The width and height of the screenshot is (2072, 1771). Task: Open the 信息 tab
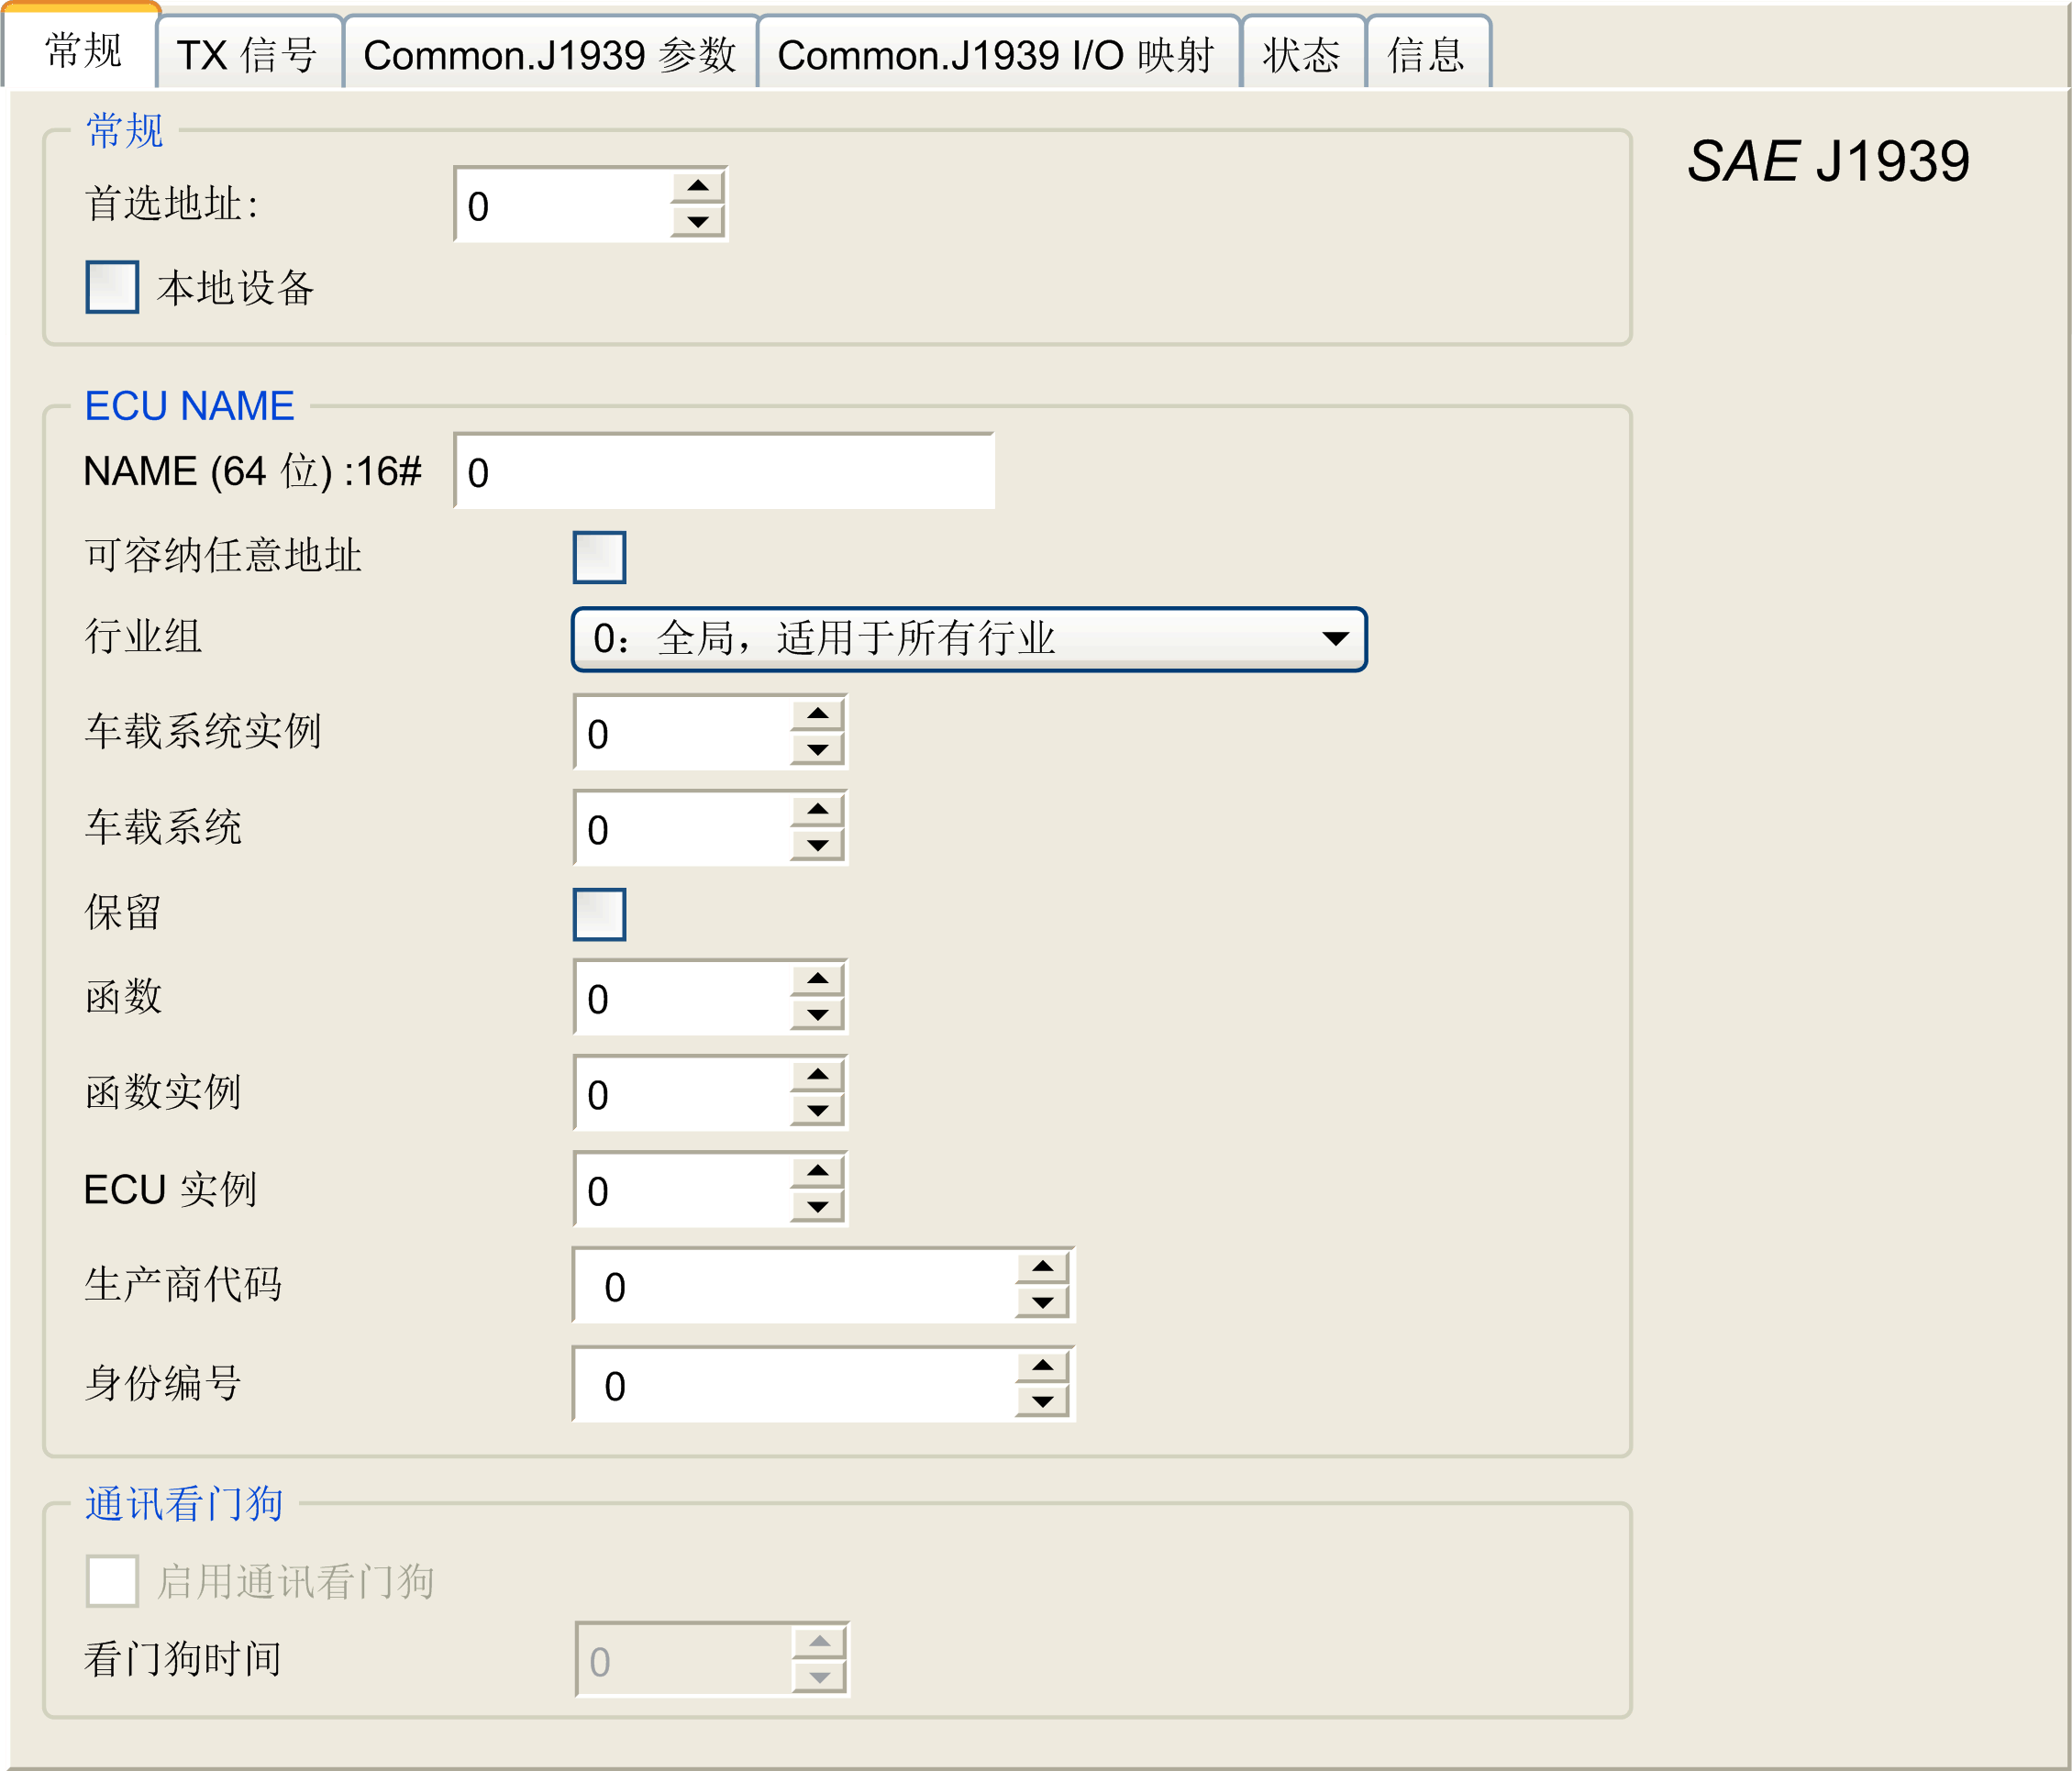[1426, 54]
